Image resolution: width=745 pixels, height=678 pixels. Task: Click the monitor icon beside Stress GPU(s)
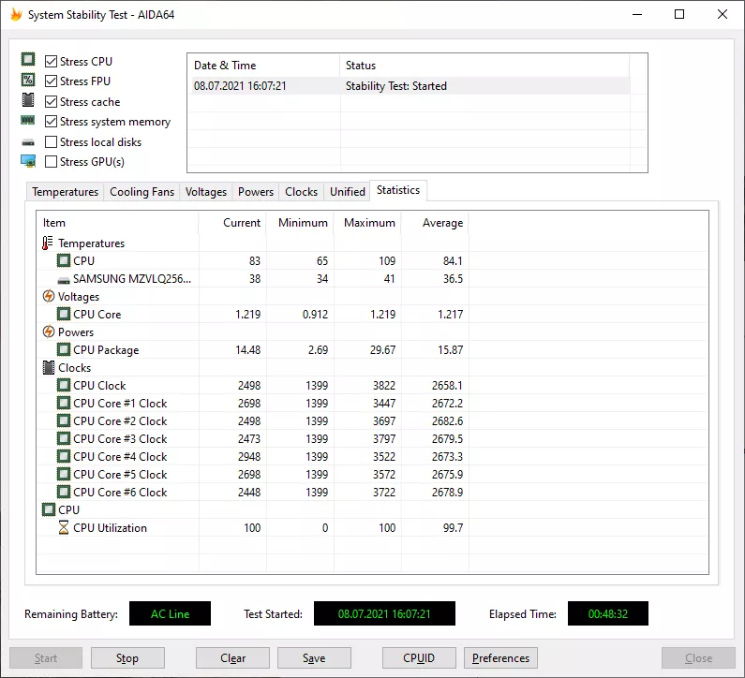pos(28,161)
